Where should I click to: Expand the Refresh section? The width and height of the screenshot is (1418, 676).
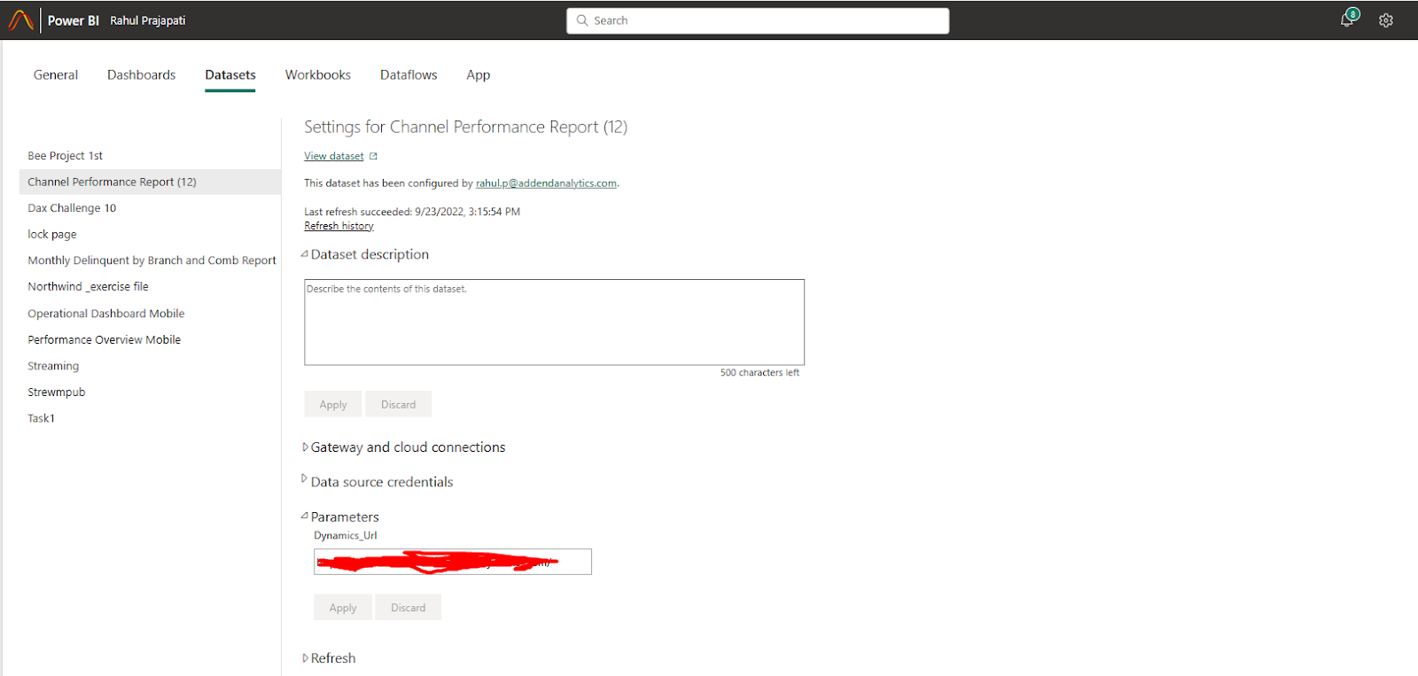(305, 658)
